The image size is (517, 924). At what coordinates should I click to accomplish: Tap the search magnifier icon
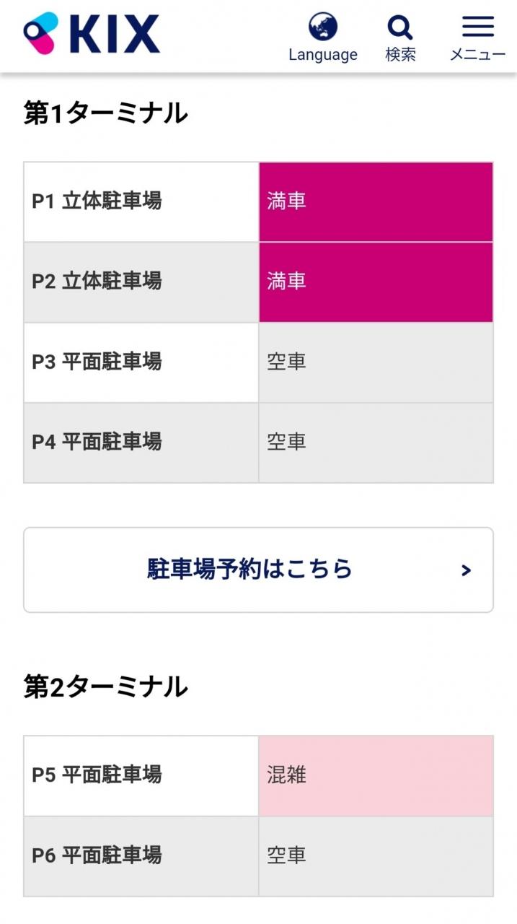click(x=399, y=27)
